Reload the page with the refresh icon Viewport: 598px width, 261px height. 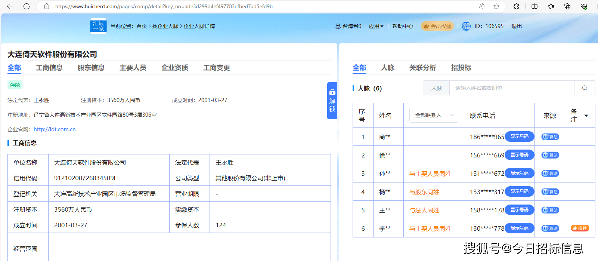pos(27,6)
